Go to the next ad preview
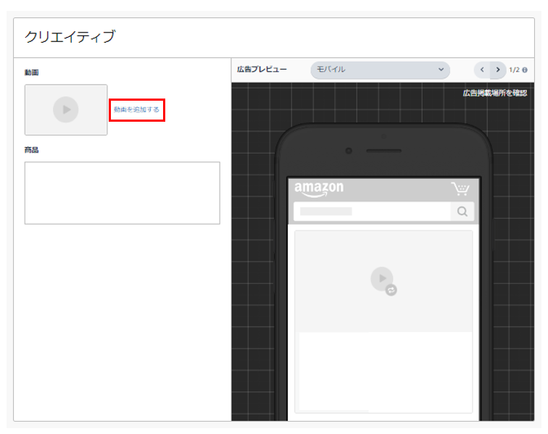Image resolution: width=548 pixels, height=434 pixels. coord(498,70)
